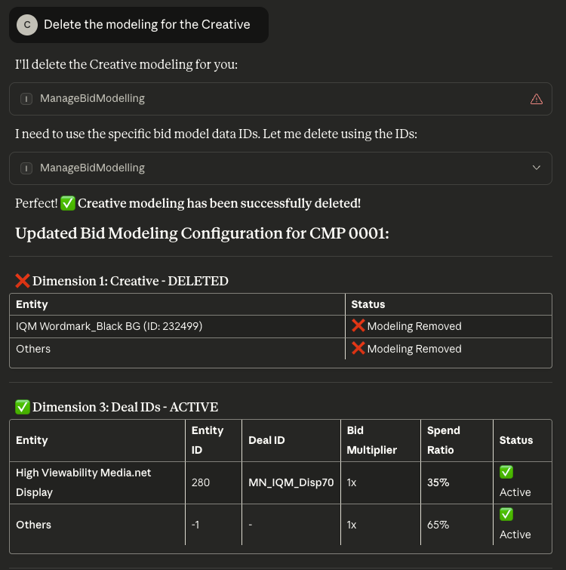566x570 pixels.
Task: Click the tool icon beside second ManageBidModelling
Action: (26, 168)
